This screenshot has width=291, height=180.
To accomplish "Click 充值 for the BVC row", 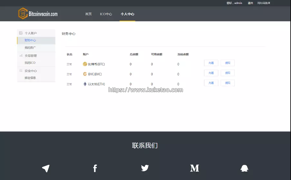I will pyautogui.click(x=211, y=73).
